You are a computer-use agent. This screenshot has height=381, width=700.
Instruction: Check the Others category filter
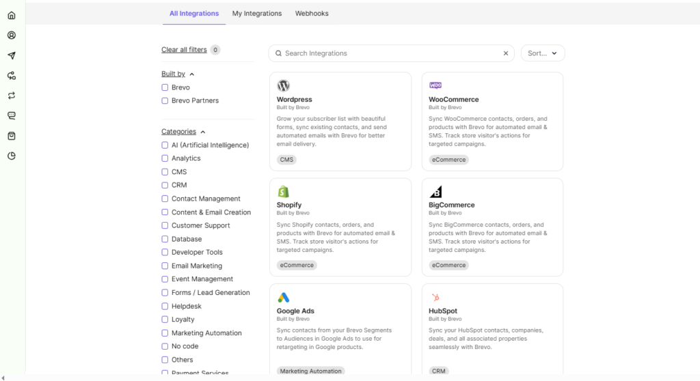[x=165, y=360]
